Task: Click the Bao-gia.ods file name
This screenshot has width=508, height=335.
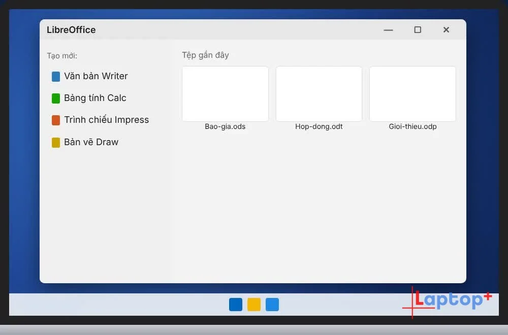Action: 225,126
